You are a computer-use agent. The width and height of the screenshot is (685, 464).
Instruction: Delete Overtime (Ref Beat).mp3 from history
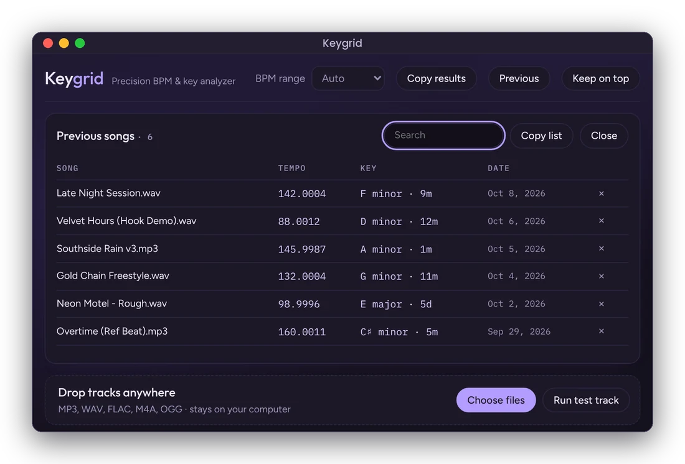point(601,332)
